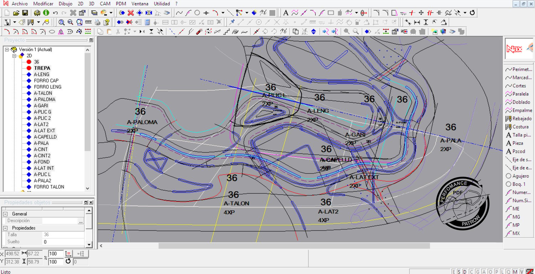Collapse the 2D tree node
Viewport: 535px width, 274px height.
(14, 56)
